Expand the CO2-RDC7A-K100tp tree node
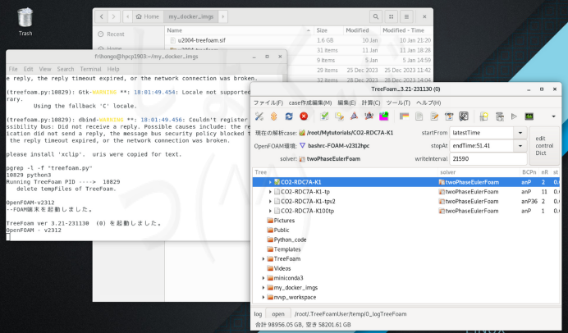This screenshot has height=333, width=568. (270, 211)
